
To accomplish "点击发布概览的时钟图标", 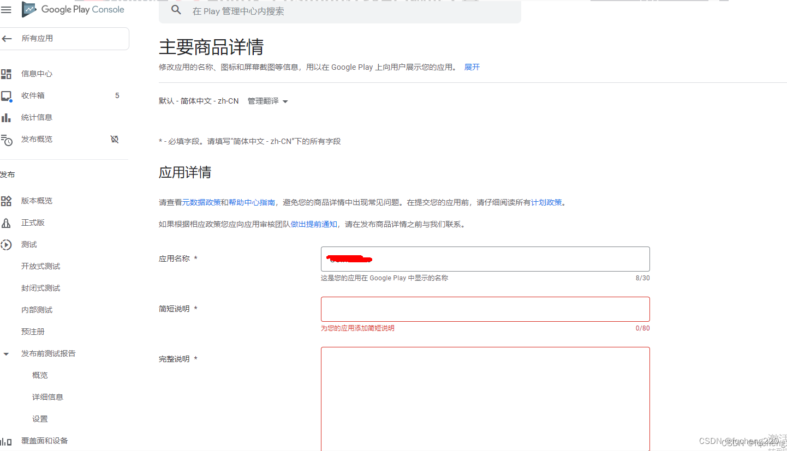I will pos(7,139).
